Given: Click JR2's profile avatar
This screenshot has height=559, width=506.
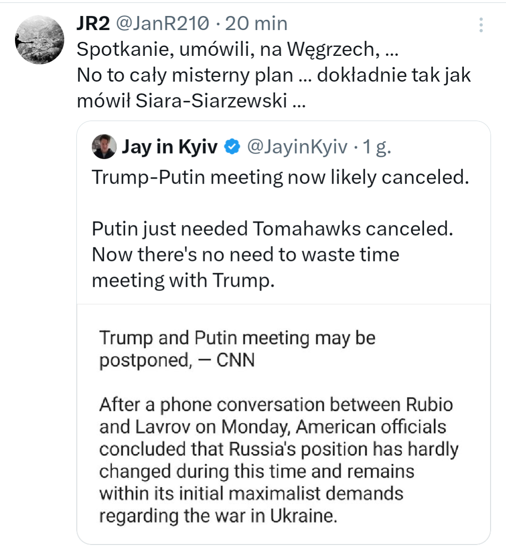Looking at the screenshot, I should coord(40,40).
